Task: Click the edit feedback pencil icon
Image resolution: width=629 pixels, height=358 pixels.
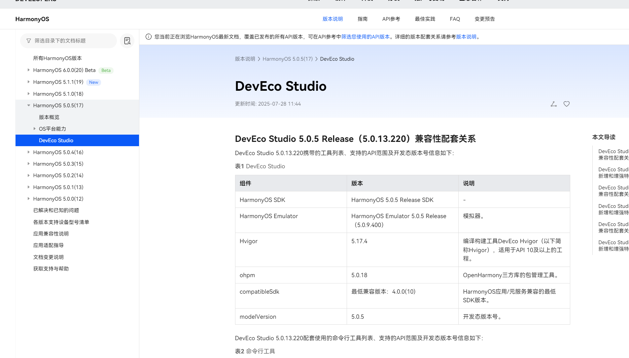Action: pos(554,104)
